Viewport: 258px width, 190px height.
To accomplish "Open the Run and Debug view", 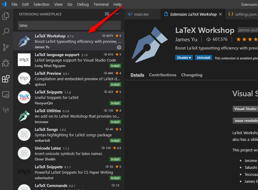I will [5, 63].
